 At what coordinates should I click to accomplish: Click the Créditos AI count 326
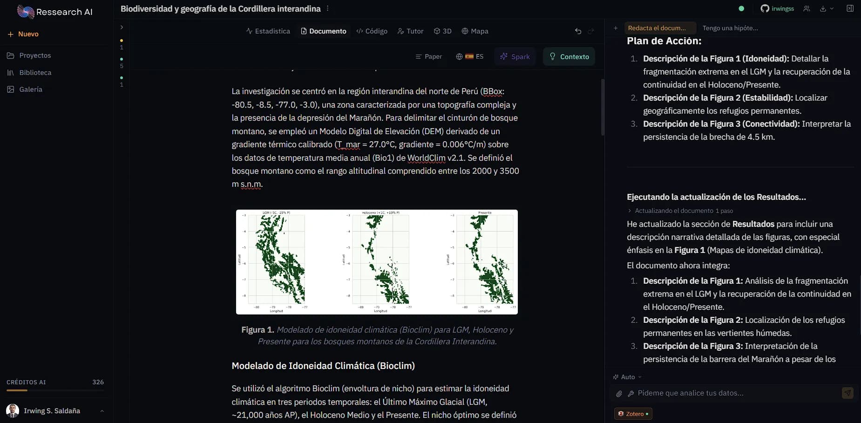[98, 382]
